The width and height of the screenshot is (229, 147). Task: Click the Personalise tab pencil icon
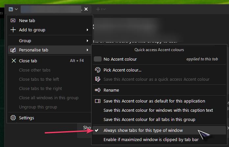click(x=13, y=50)
